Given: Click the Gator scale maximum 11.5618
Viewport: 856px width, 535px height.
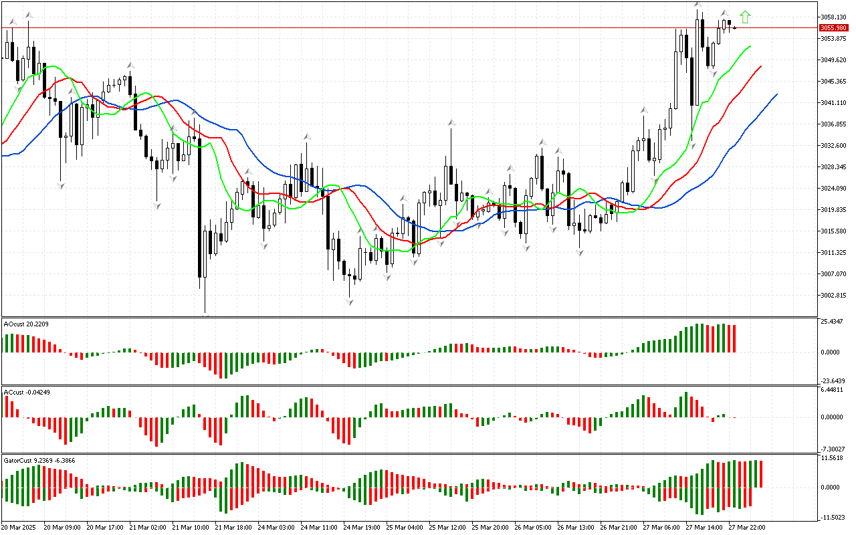Looking at the screenshot, I should click(833, 458).
